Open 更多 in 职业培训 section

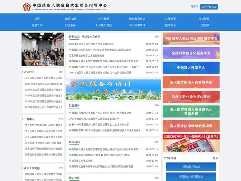(x=157, y=142)
